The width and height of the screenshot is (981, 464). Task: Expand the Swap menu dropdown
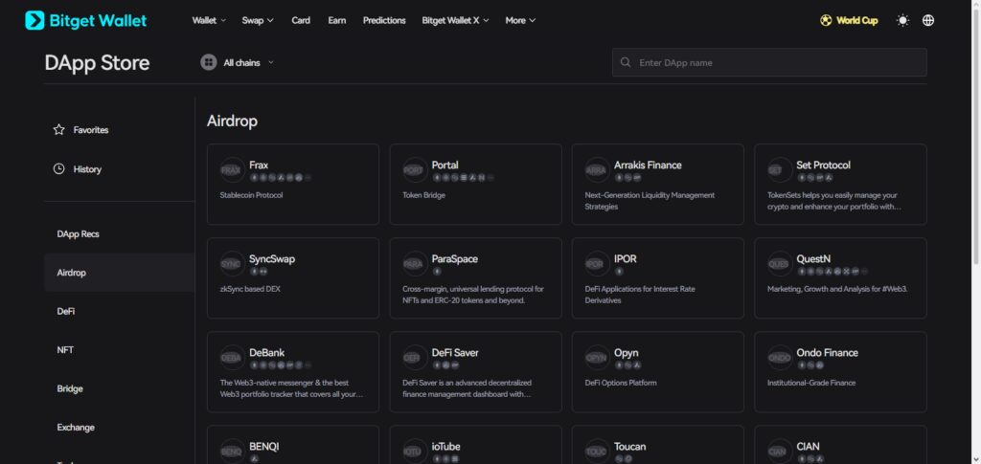258,21
